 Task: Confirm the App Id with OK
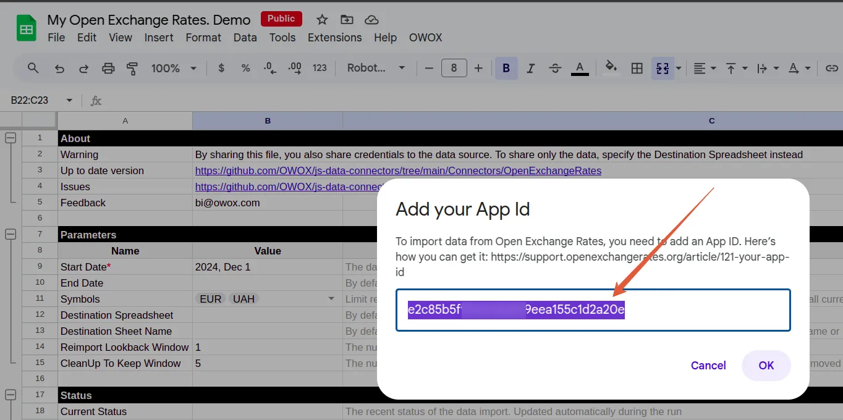click(766, 365)
